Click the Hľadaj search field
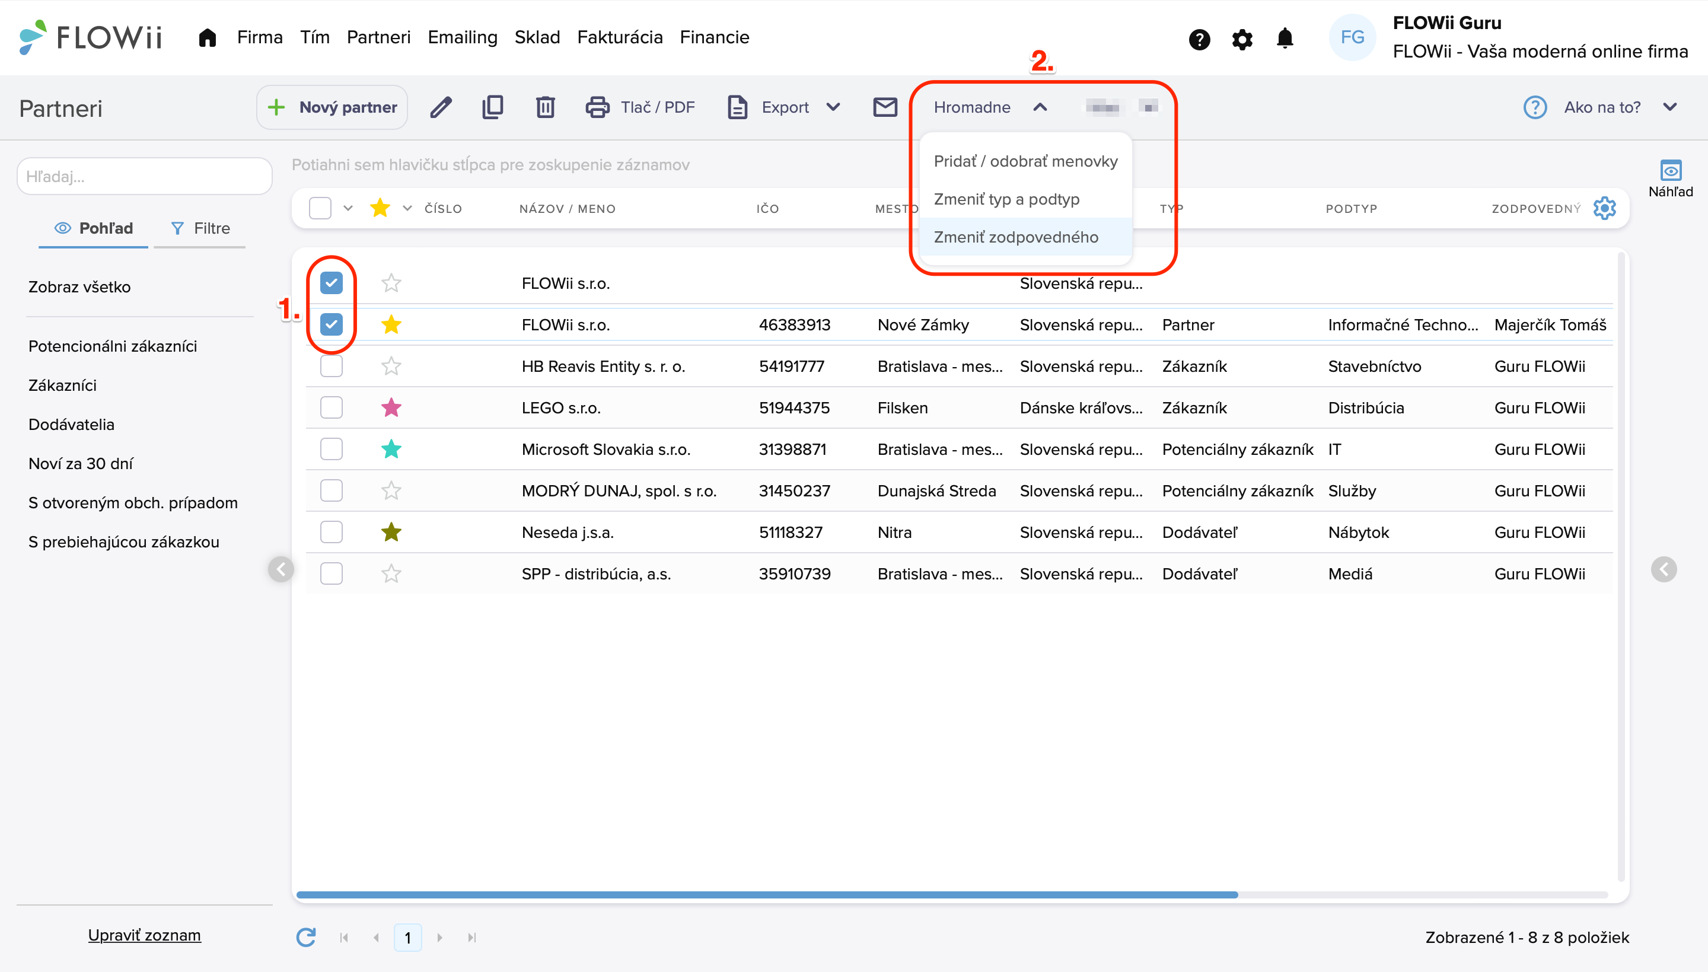The width and height of the screenshot is (1708, 972). click(144, 176)
